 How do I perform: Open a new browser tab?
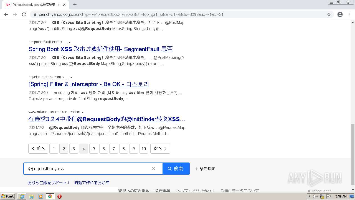point(75,5)
